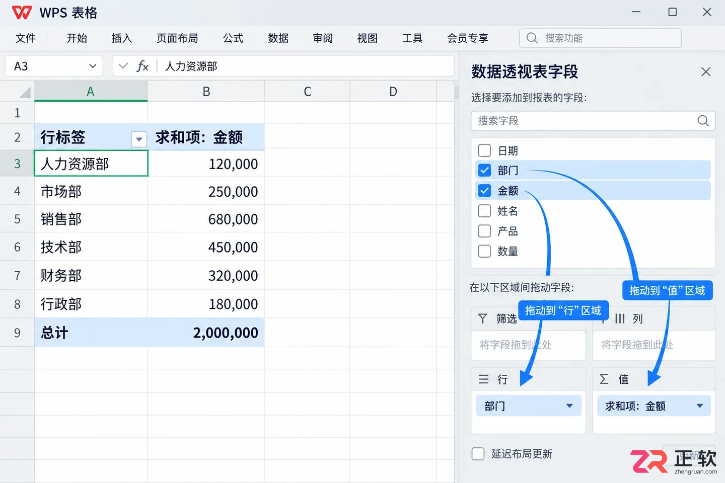Click the 列 columns icon
The width and height of the screenshot is (725, 483).
tap(620, 318)
